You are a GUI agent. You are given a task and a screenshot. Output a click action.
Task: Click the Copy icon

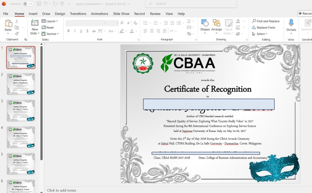(17, 28)
